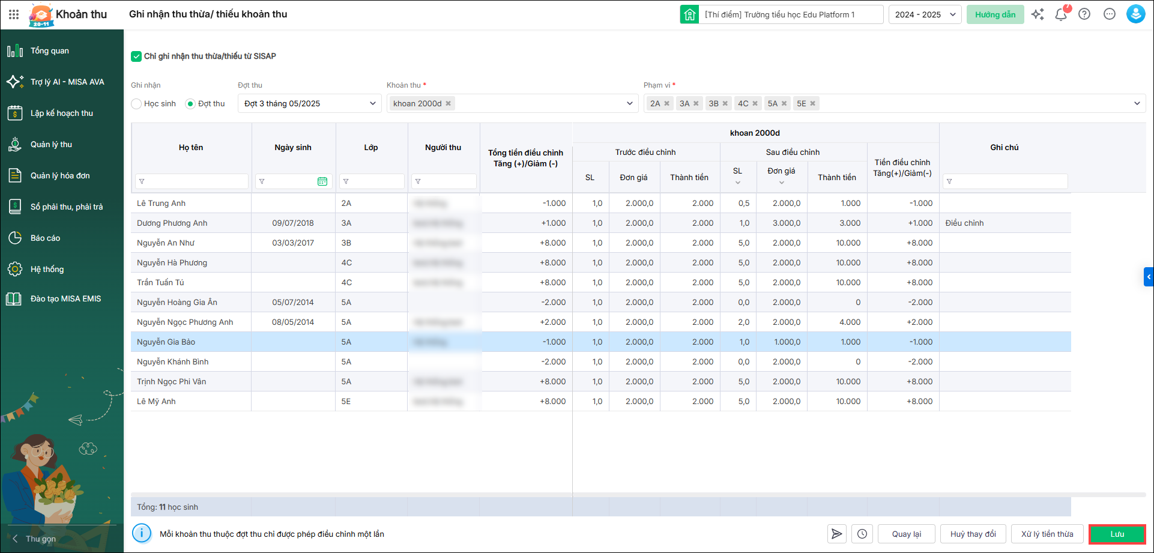Open the app grid launcher icon
This screenshot has width=1154, height=553.
pos(14,14)
